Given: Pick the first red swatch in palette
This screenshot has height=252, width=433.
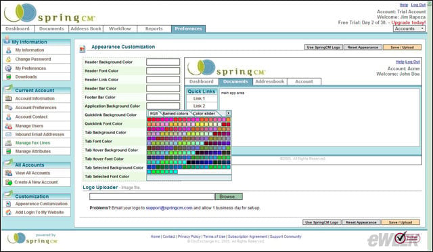Looking at the screenshot, I should click(149, 120).
